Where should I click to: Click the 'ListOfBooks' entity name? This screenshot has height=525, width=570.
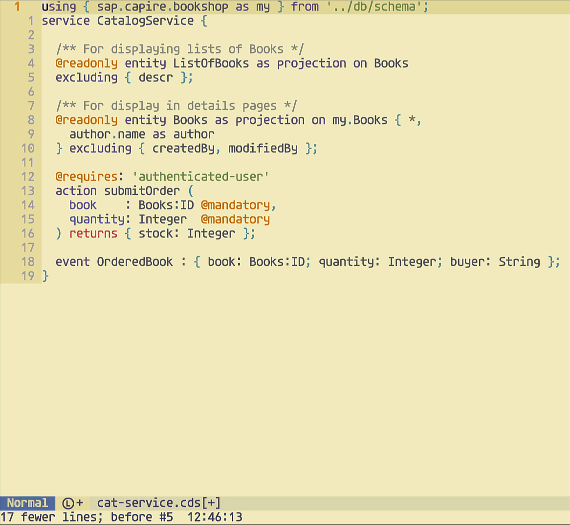(211, 63)
